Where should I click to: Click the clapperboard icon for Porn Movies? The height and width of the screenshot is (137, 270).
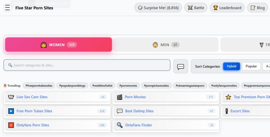[x=119, y=97]
